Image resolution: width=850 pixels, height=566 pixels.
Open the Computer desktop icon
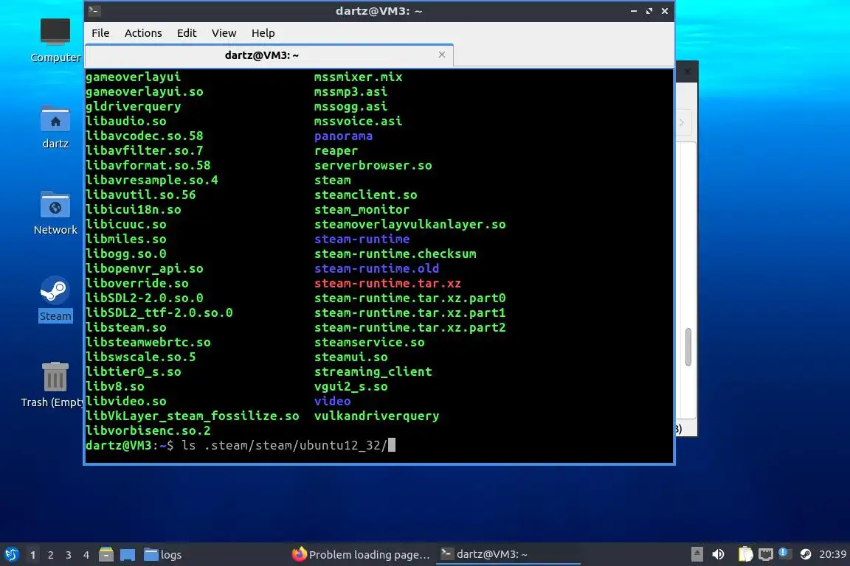click(55, 40)
